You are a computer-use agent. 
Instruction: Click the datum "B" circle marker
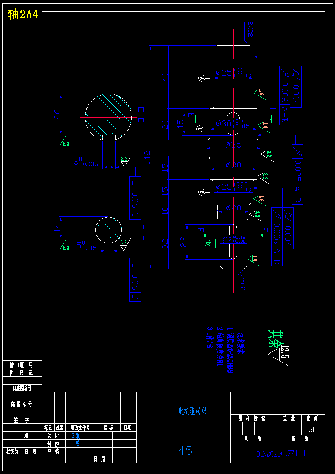click(x=202, y=192)
